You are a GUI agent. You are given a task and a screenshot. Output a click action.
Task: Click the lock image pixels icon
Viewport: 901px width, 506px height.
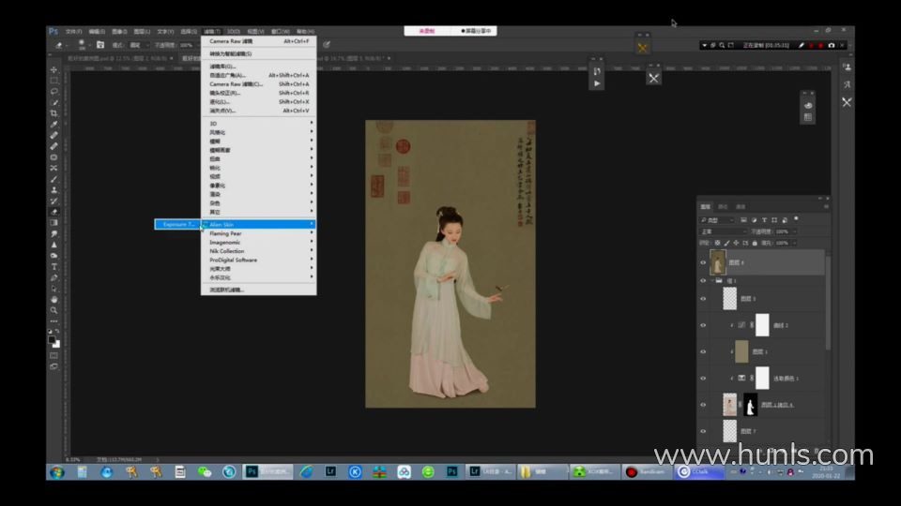pos(726,243)
